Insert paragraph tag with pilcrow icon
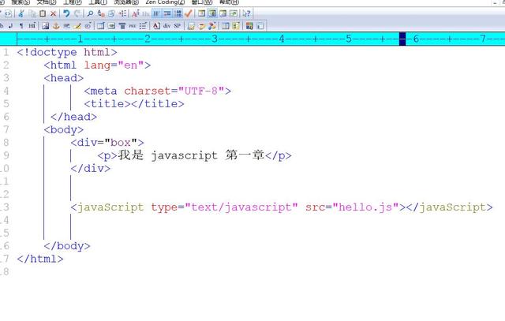Screen dimensions: 505x321 coord(21,26)
